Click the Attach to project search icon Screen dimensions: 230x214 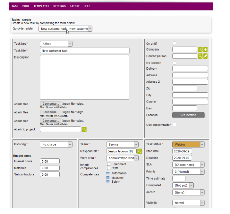[84, 129]
